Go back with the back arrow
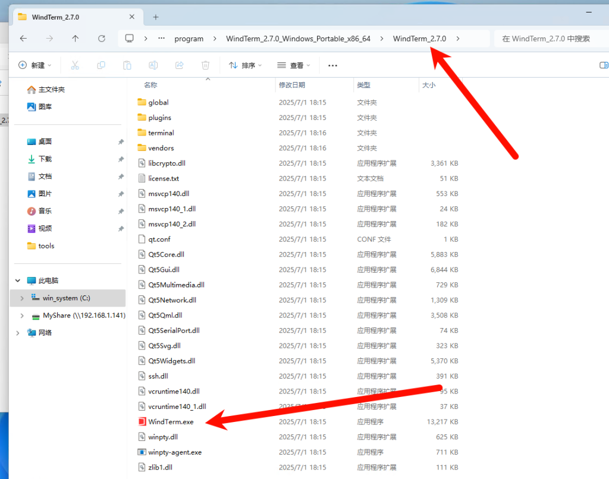609x479 pixels. click(x=23, y=39)
